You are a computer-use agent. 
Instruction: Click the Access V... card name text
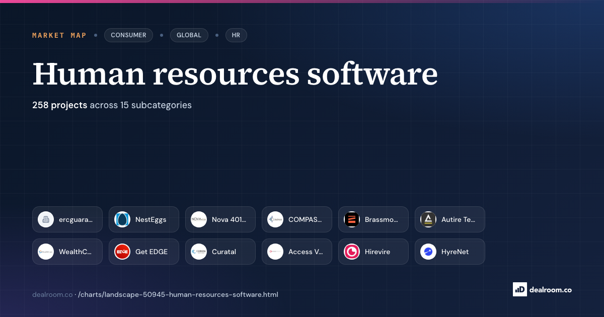click(306, 252)
